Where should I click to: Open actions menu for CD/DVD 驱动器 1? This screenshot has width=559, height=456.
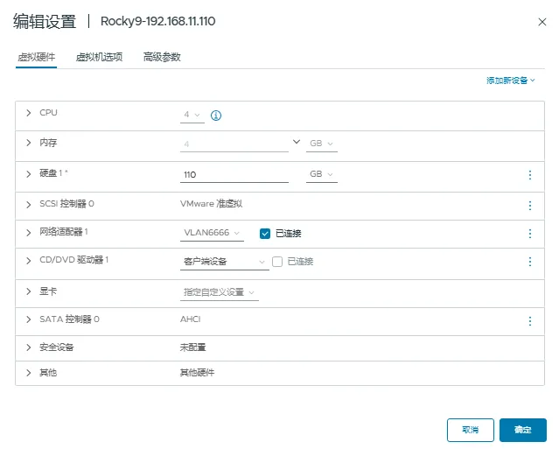point(530,262)
